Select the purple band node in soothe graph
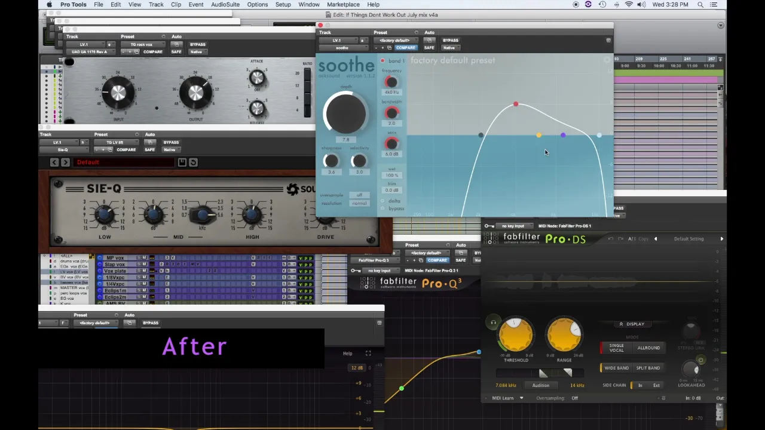This screenshot has height=430, width=765. click(x=563, y=136)
